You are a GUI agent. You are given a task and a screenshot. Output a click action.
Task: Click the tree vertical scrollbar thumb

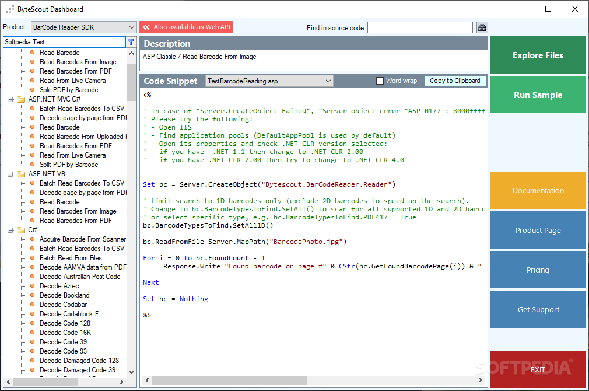[x=131, y=82]
